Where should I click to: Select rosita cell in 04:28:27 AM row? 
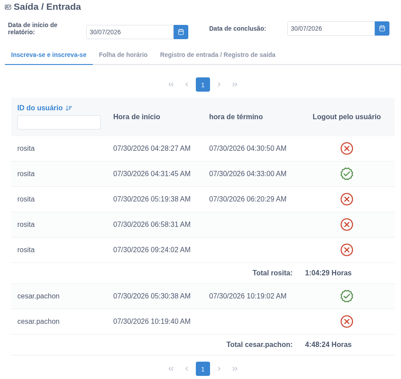tap(26, 149)
